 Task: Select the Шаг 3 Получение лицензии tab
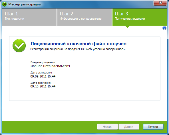pos(140,17)
